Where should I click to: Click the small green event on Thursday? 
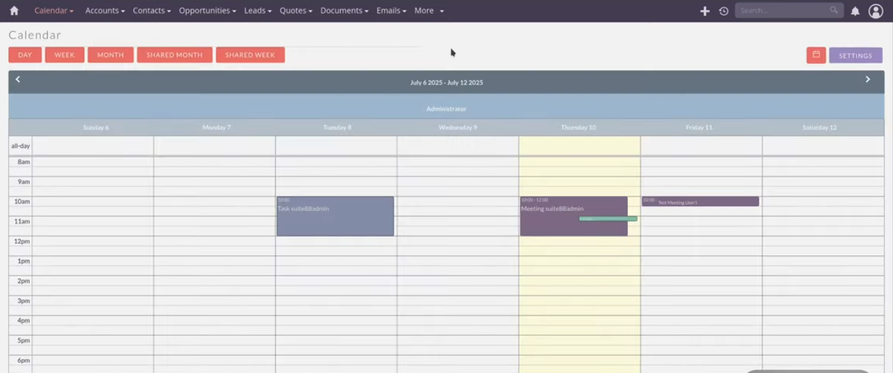(x=608, y=218)
